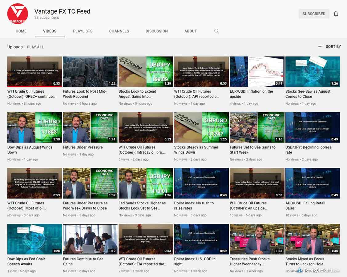The image size is (347, 277).
Task: Click the Vantage FX channel logo avatar
Action: tap(18, 14)
